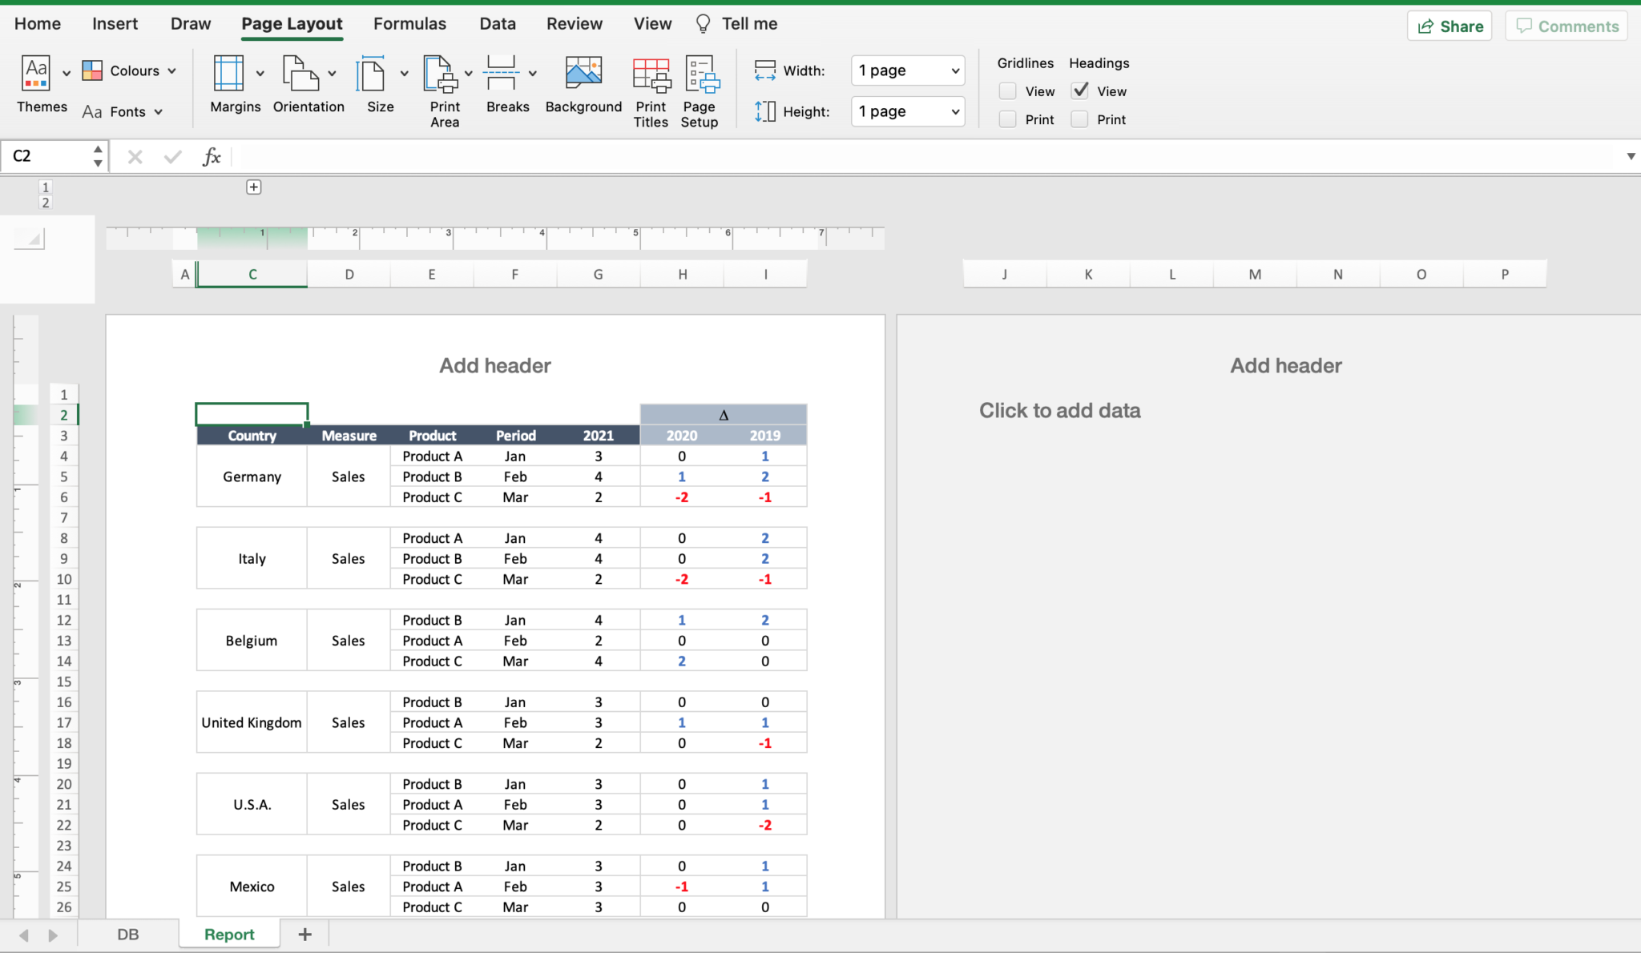Screen dimensions: 1641x953
Task: Select the Print Titles icon
Action: point(650,76)
